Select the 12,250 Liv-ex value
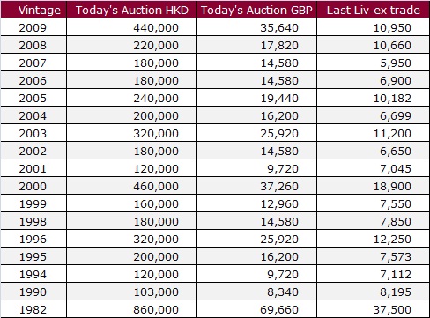Image resolution: width=430 pixels, height=318 pixels. click(x=392, y=239)
